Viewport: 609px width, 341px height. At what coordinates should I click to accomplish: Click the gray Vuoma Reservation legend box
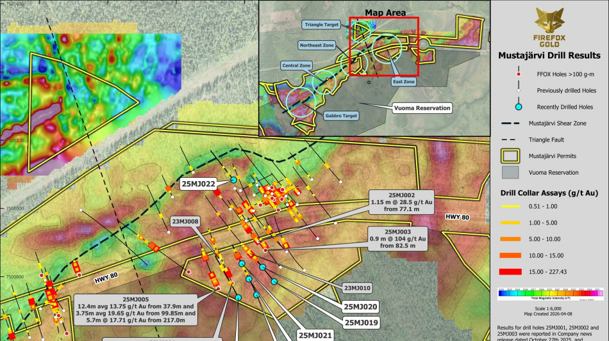click(x=518, y=173)
